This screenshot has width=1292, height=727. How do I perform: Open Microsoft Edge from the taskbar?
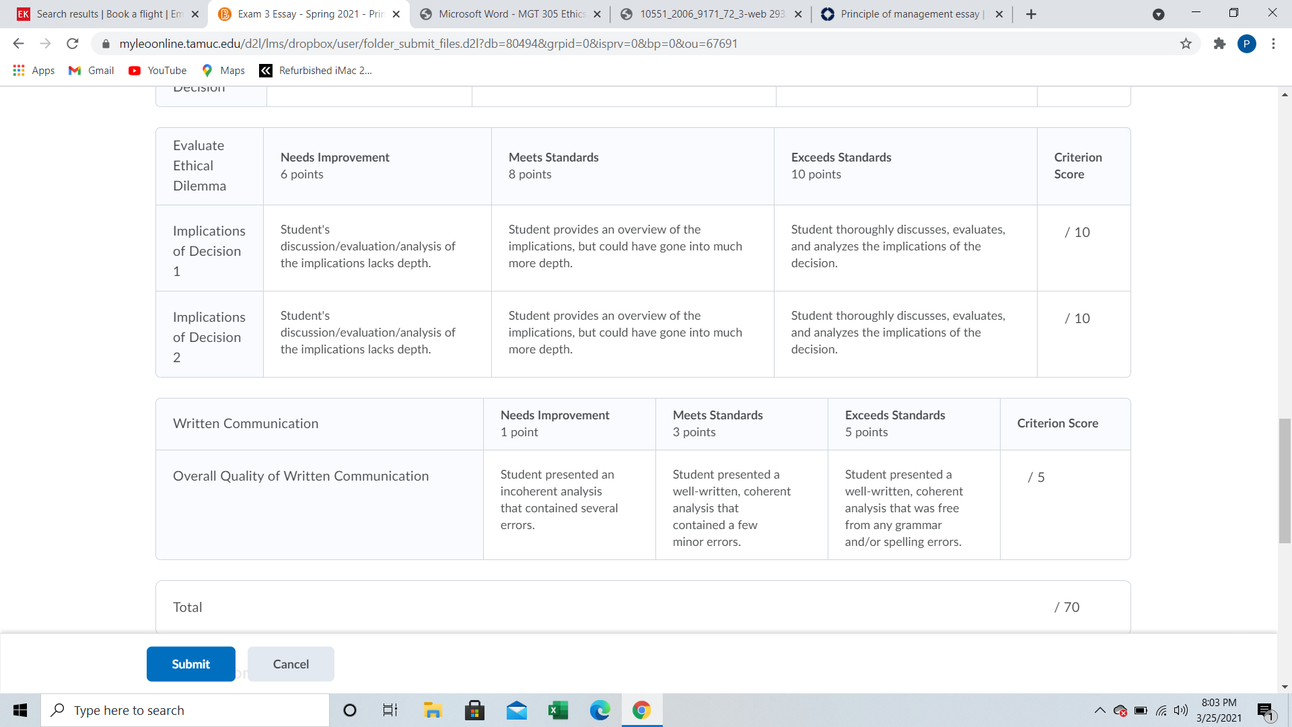600,710
